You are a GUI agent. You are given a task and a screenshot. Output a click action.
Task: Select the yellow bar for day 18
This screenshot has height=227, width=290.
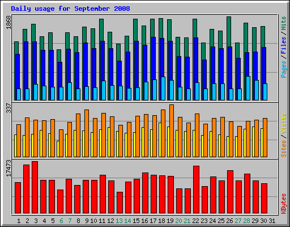tap(160, 140)
